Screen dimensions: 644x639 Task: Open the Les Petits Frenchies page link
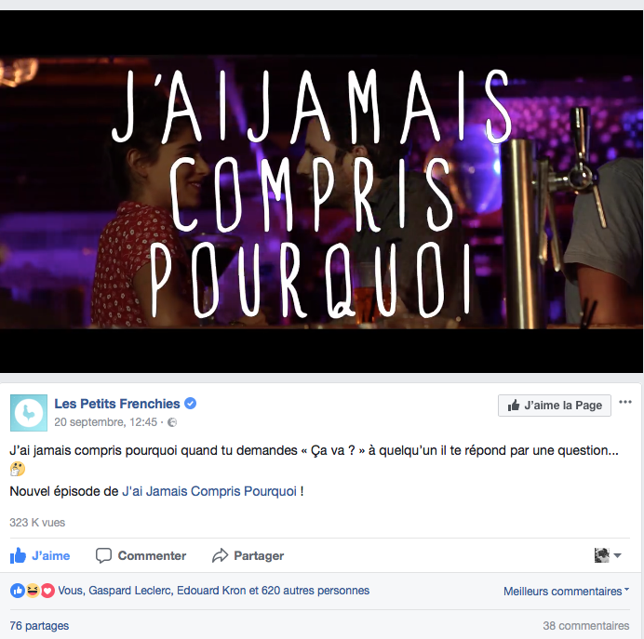[x=117, y=404]
